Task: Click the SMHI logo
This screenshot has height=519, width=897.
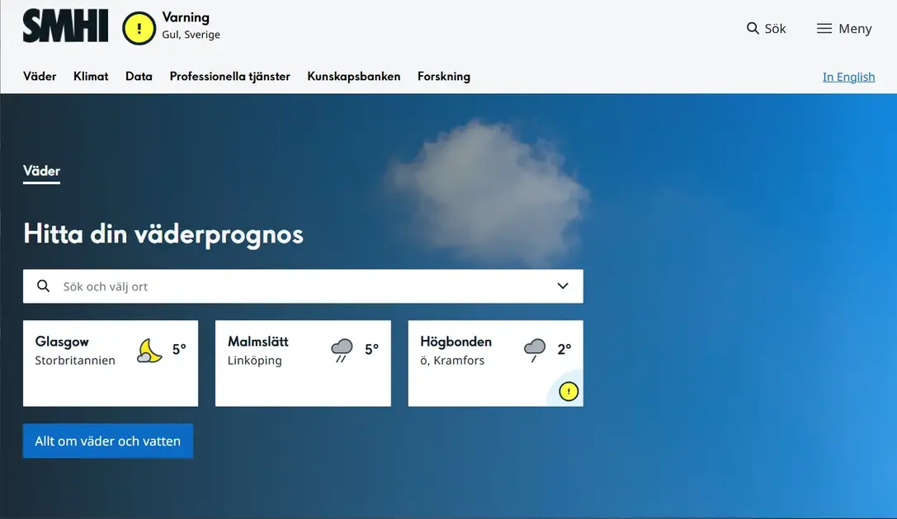Action: pos(65,26)
